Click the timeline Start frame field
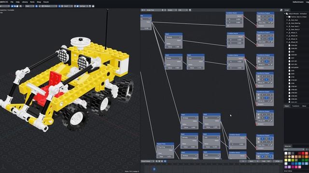Image resolution: width=309 pixels, height=173 pixels. pyautogui.click(x=254, y=161)
